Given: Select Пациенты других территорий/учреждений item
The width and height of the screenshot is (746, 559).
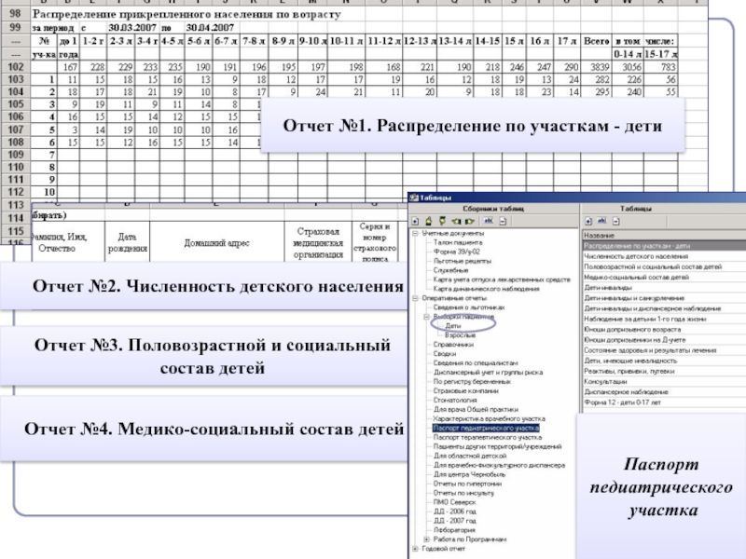Looking at the screenshot, I should click(497, 447).
